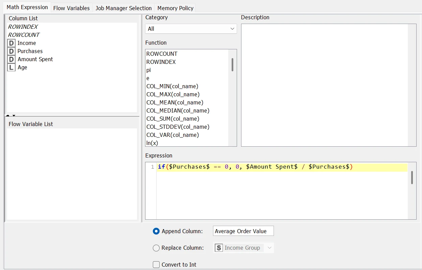Choose ROWINDEX in the Function list
422x270 pixels.
(161, 62)
